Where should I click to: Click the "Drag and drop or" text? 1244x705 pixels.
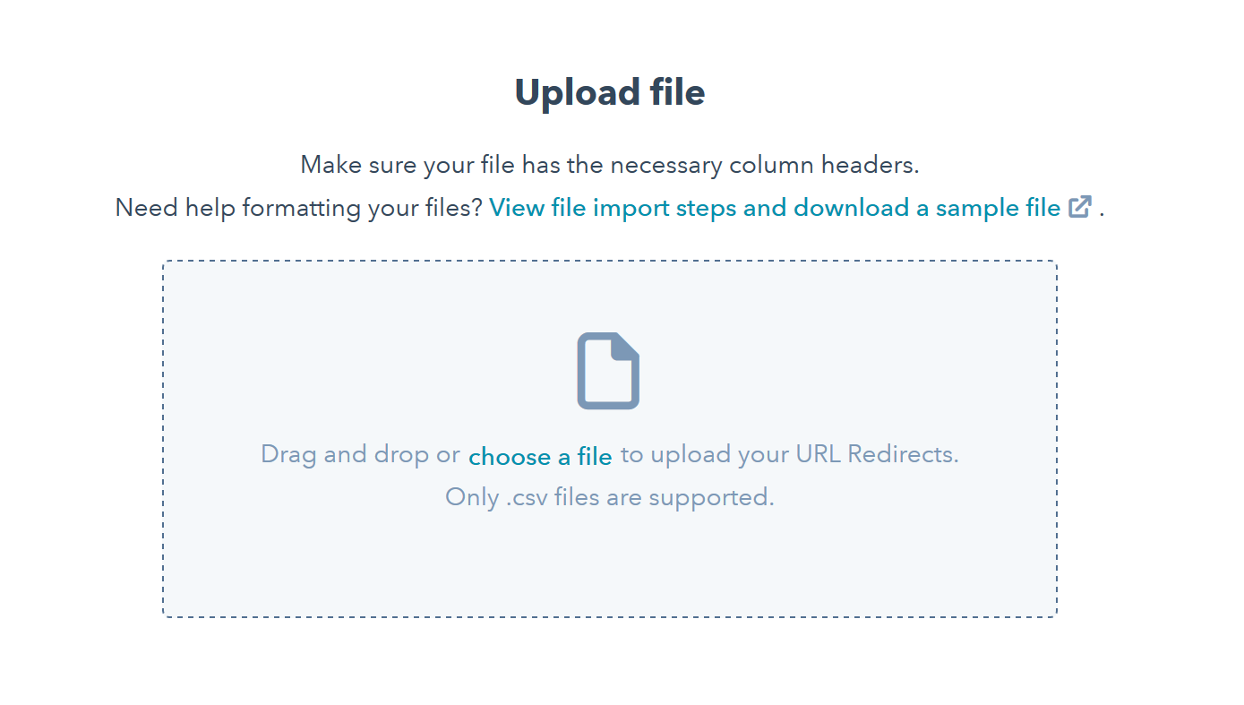click(x=360, y=454)
